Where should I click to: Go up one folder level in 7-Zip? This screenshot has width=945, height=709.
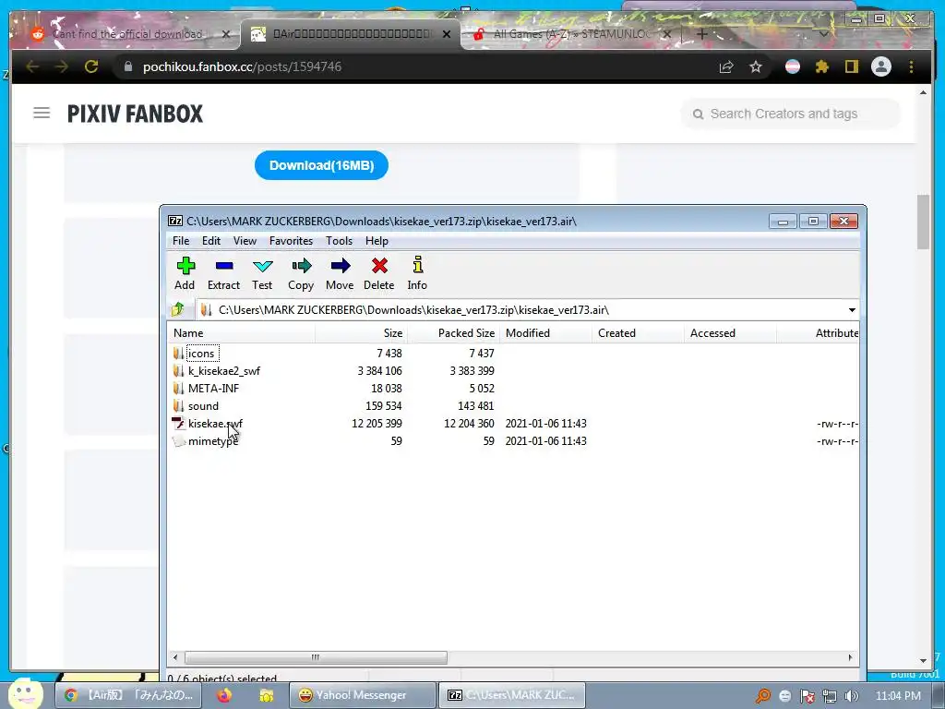178,310
